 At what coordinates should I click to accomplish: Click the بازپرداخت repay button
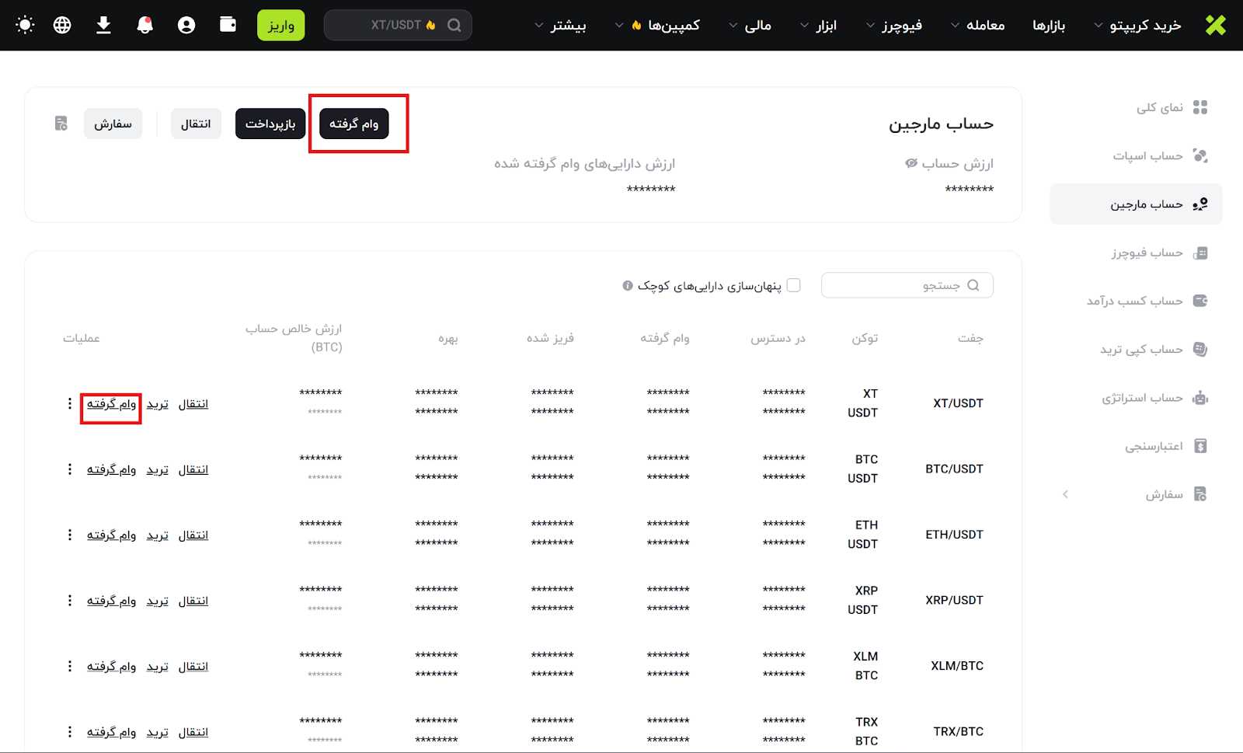[x=270, y=124]
